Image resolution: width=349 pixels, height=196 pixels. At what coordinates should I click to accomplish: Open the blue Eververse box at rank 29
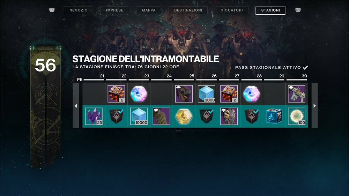(274, 116)
